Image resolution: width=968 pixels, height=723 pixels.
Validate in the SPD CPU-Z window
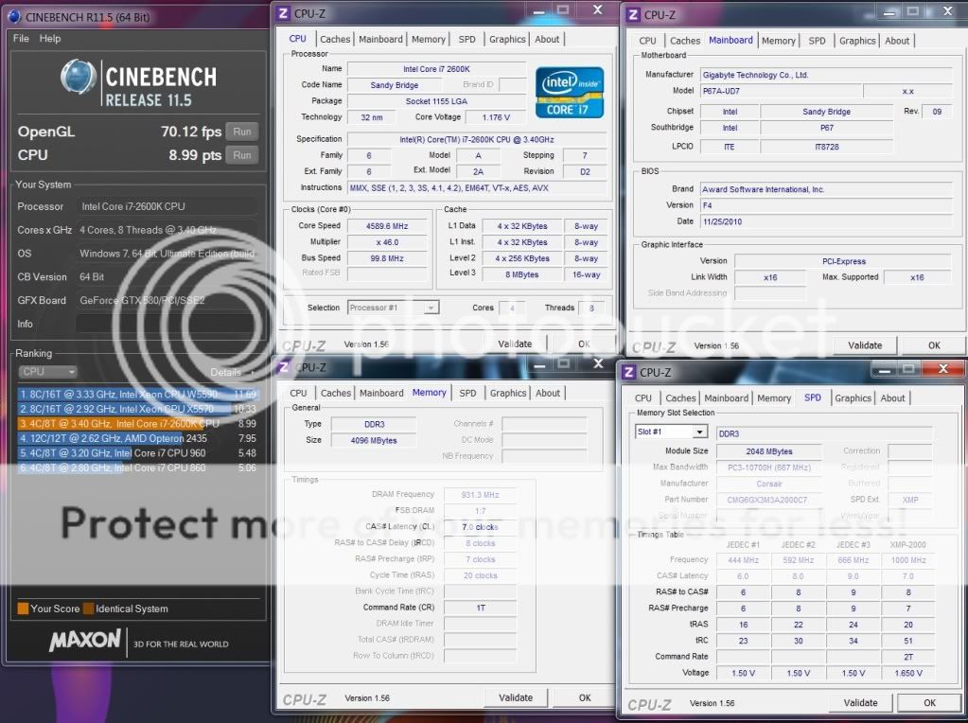click(860, 702)
